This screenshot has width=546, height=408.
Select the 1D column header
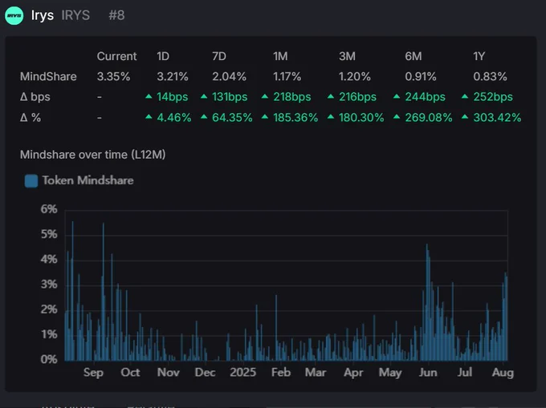point(163,56)
